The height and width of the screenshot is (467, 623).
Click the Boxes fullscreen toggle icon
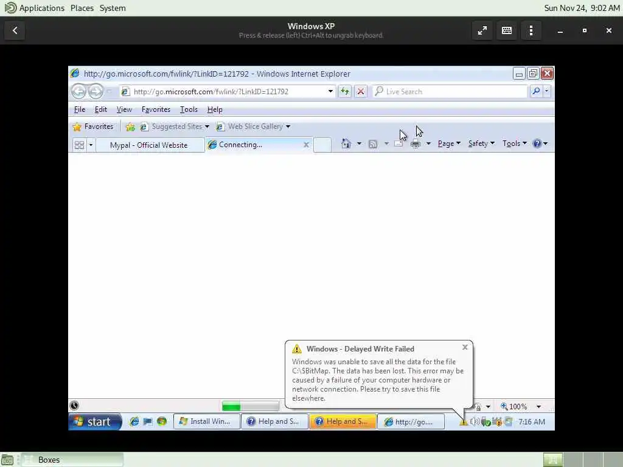tap(482, 30)
